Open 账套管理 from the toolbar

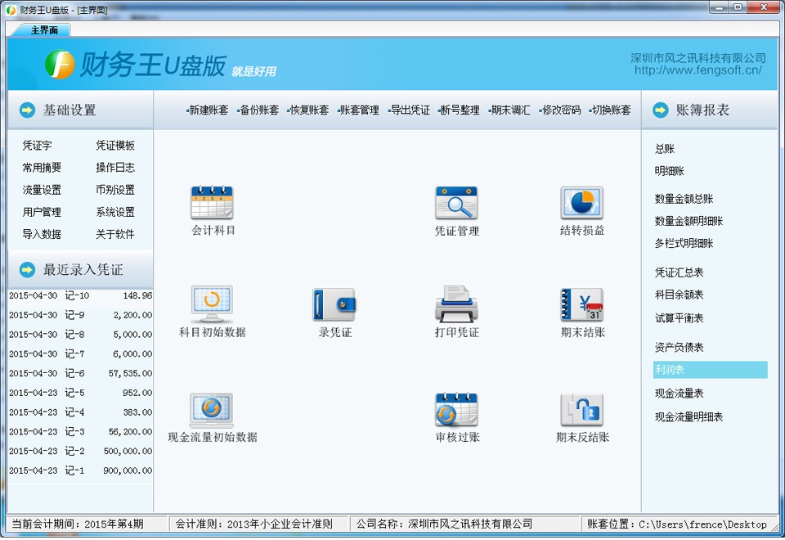(x=358, y=110)
